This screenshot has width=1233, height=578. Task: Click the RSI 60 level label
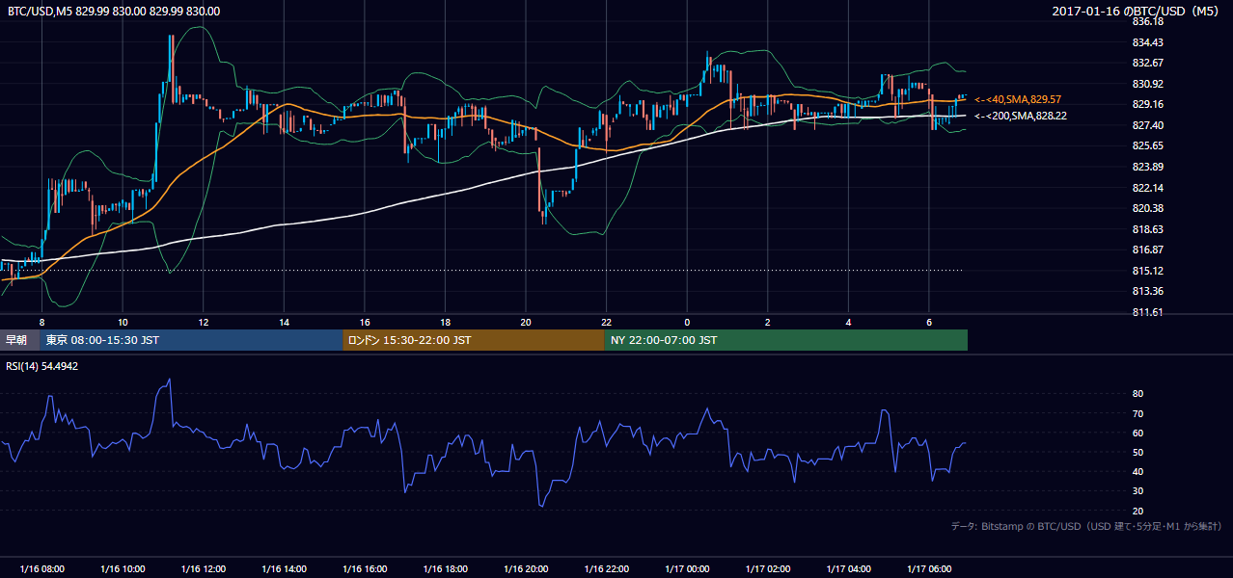tap(1137, 433)
